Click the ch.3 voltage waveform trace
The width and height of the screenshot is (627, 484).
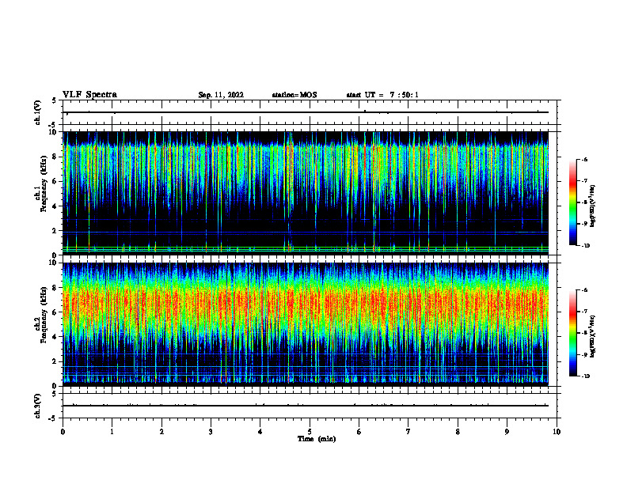pos(306,406)
